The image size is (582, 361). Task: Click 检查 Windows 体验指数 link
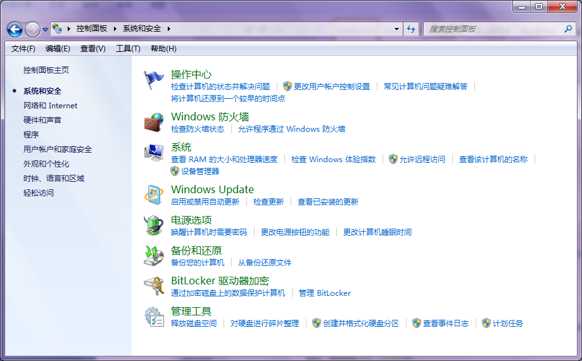334,159
